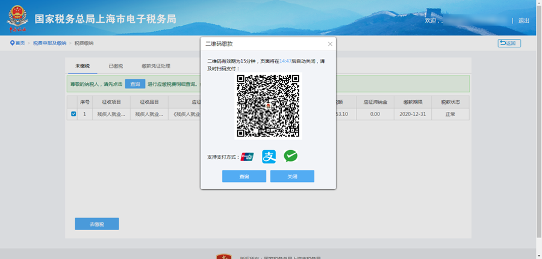Open the 缴款凭证处理 tab
The height and width of the screenshot is (259, 542).
pyautogui.click(x=156, y=66)
